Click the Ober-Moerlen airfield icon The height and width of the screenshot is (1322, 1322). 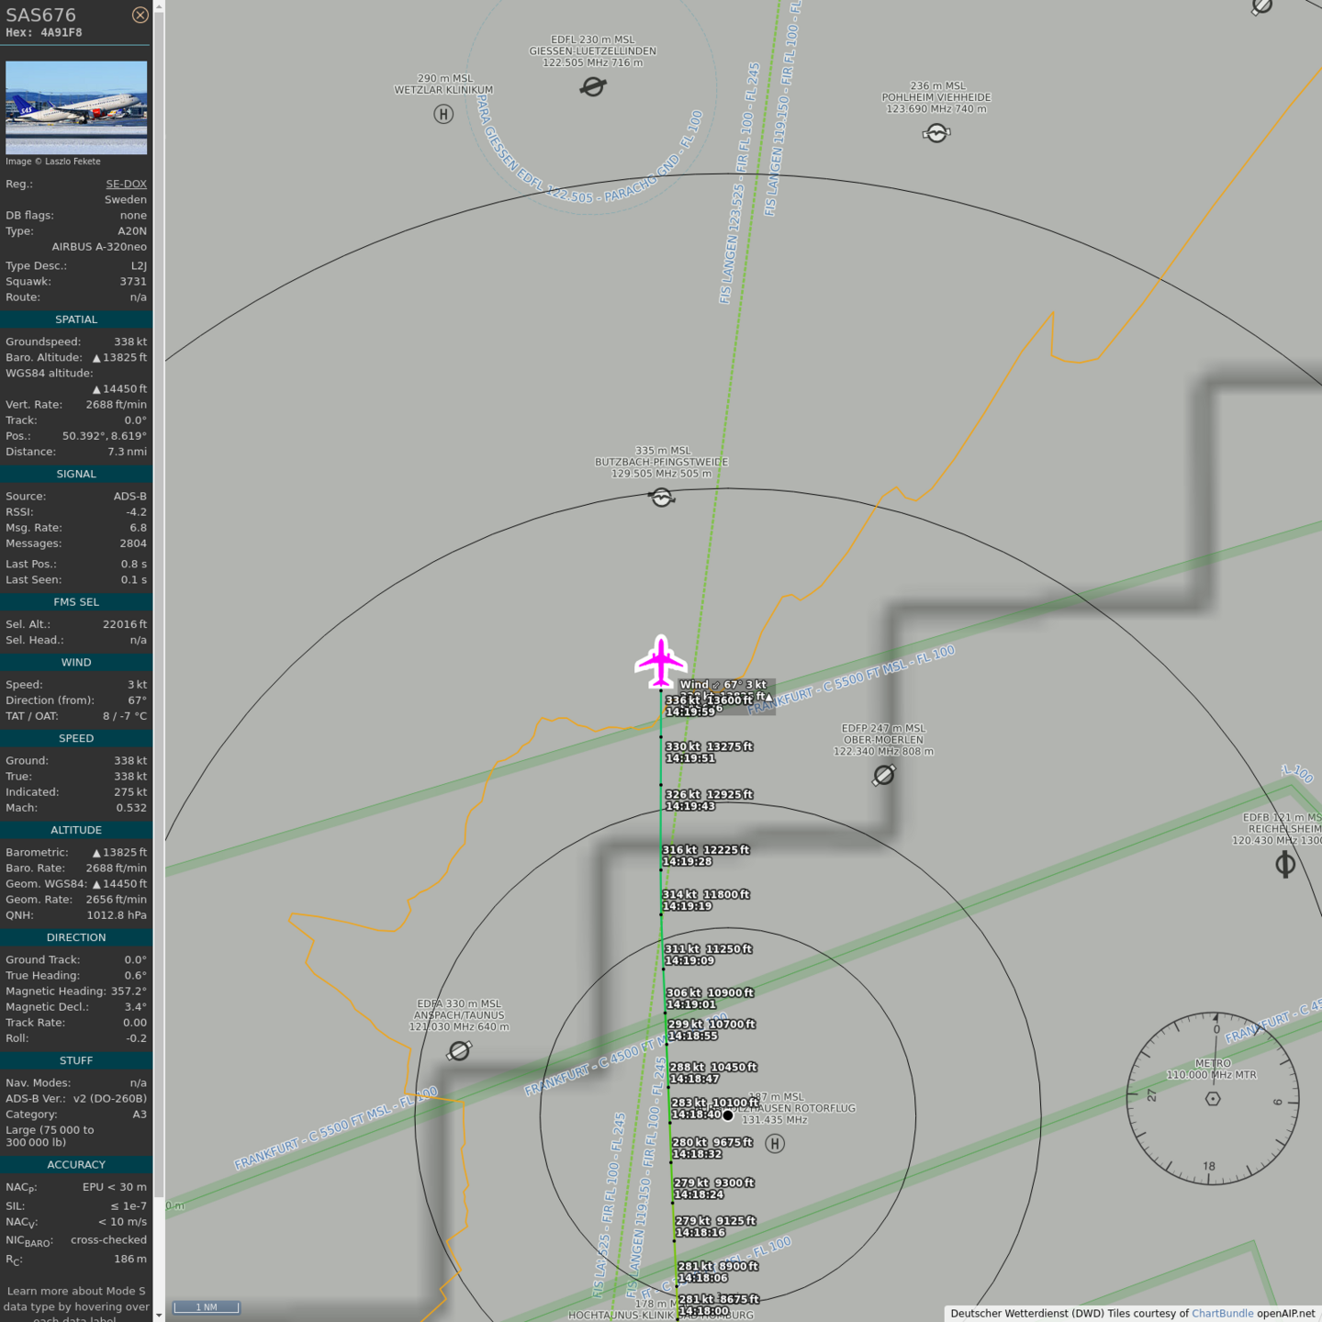[883, 776]
